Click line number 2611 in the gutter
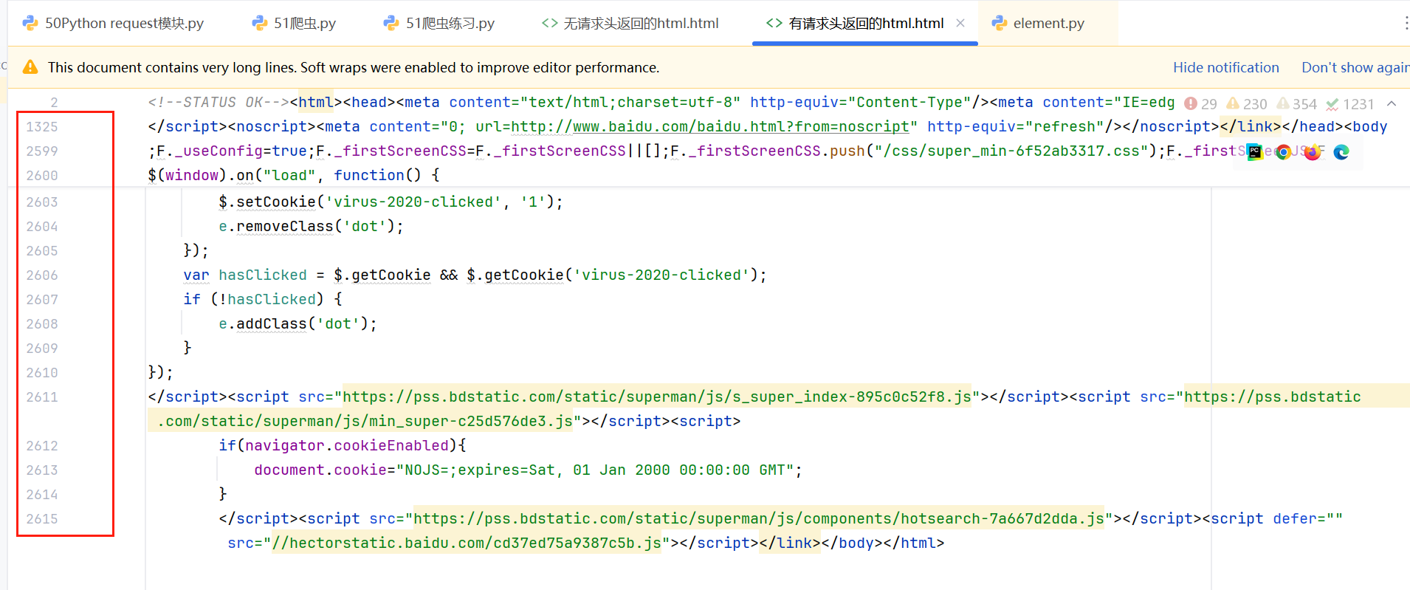Screen dimensions: 1410x590 [x=42, y=397]
